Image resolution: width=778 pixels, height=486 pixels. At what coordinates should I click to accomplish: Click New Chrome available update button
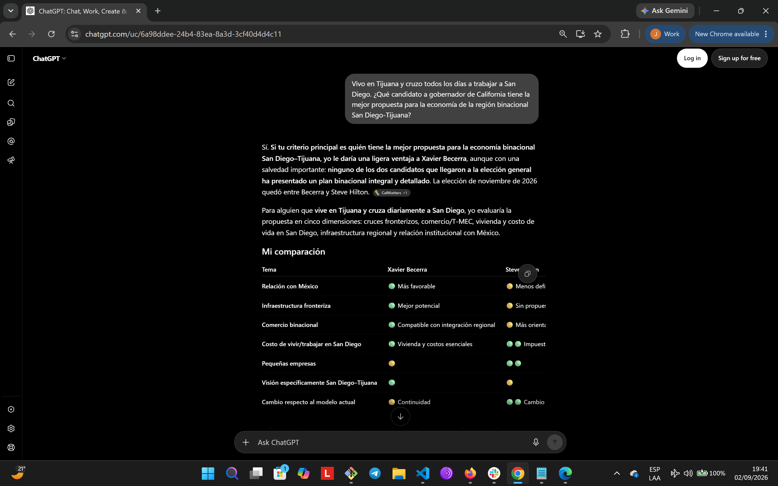coord(731,34)
